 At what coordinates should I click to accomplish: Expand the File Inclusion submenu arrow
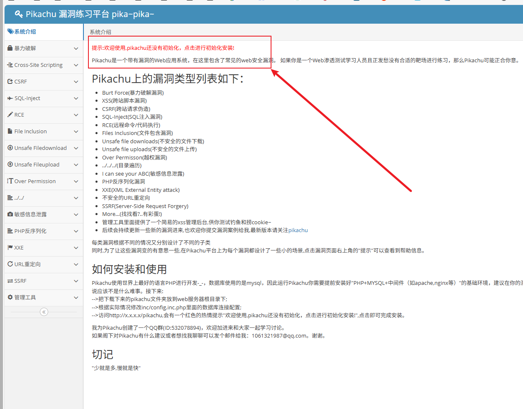pos(76,132)
